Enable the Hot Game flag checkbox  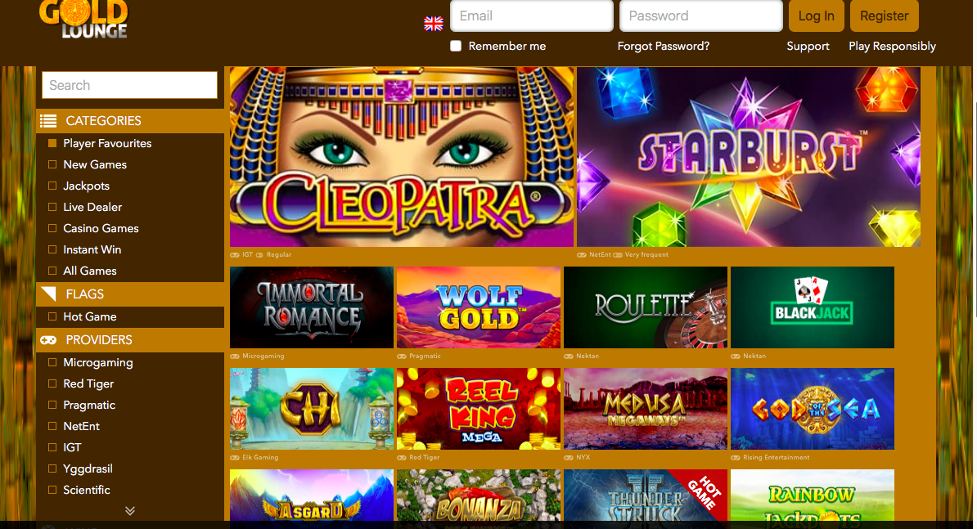click(x=52, y=316)
